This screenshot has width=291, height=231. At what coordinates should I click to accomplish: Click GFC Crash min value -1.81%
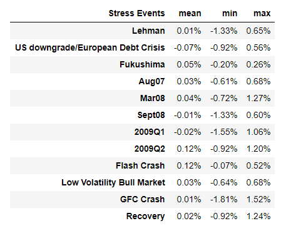coord(223,199)
